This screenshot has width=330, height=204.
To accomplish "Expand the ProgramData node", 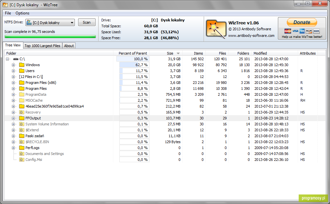I will coord(14,94).
